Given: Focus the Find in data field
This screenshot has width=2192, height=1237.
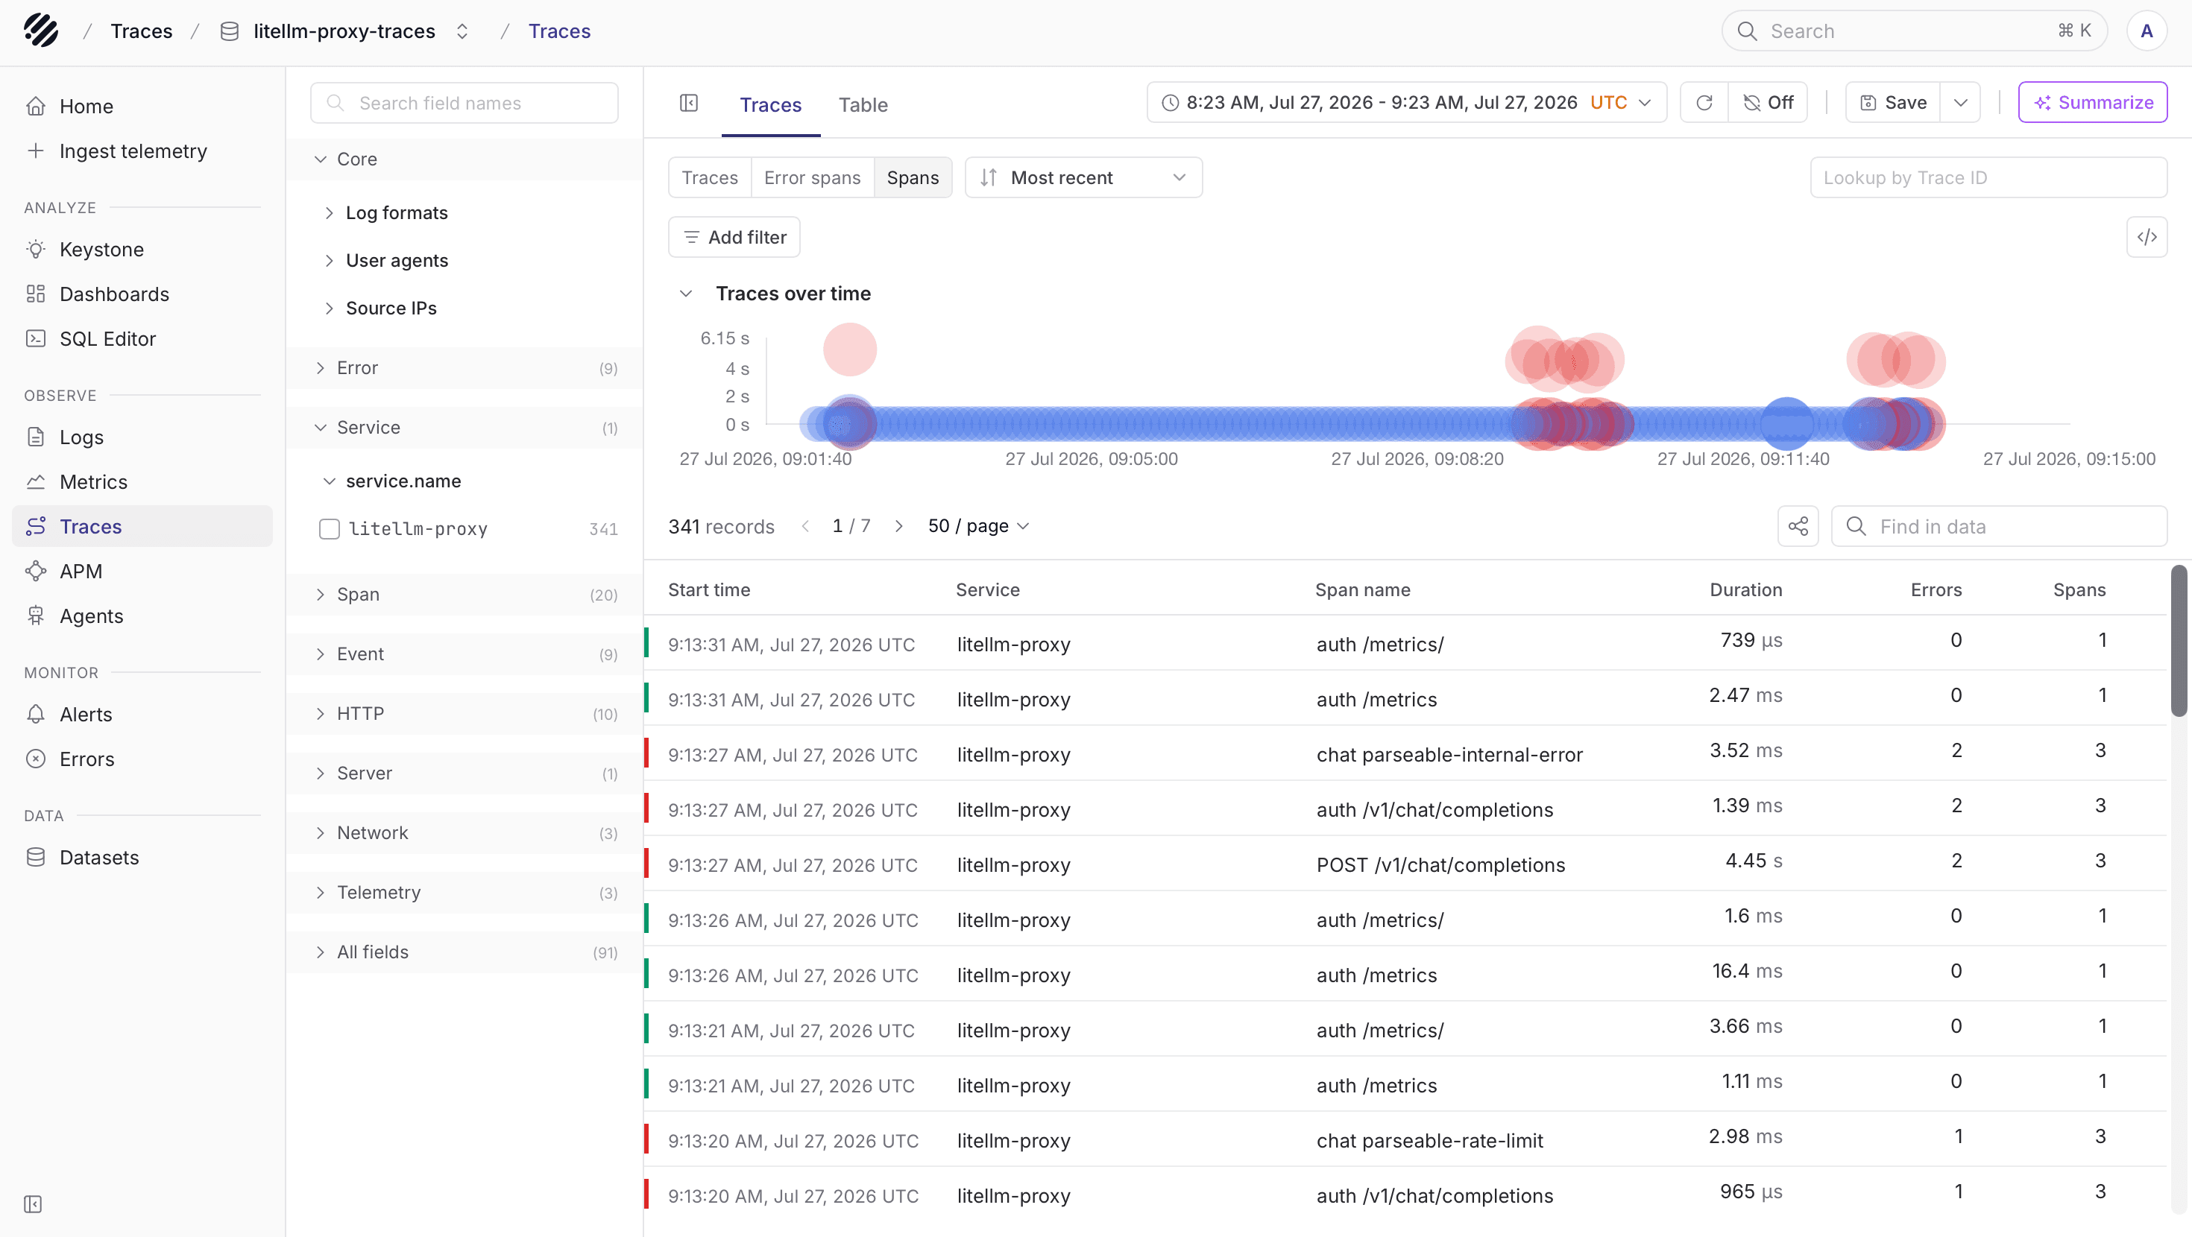Looking at the screenshot, I should (x=1999, y=526).
